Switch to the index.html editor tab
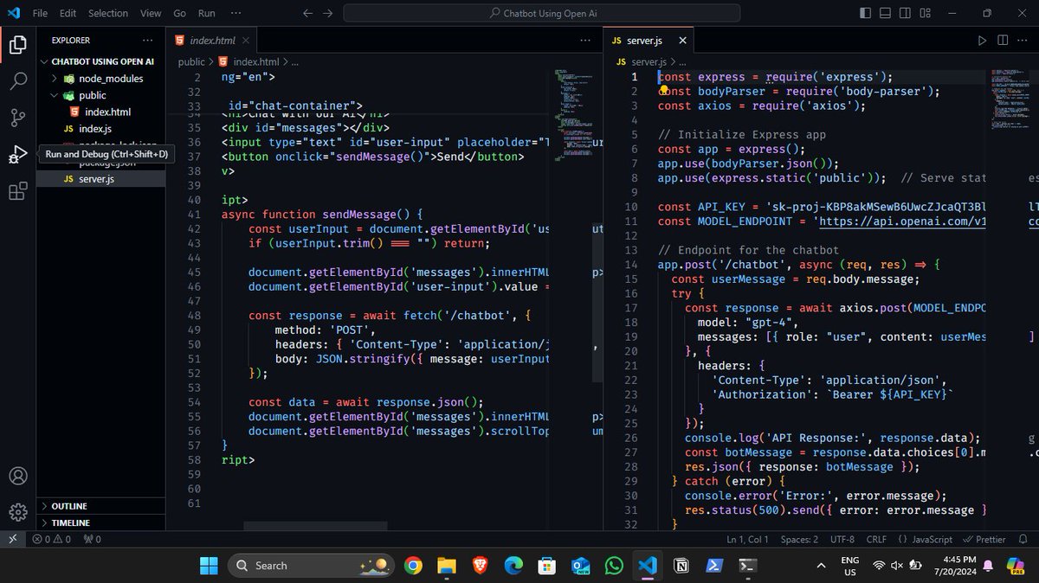The width and height of the screenshot is (1039, 583). click(x=212, y=41)
